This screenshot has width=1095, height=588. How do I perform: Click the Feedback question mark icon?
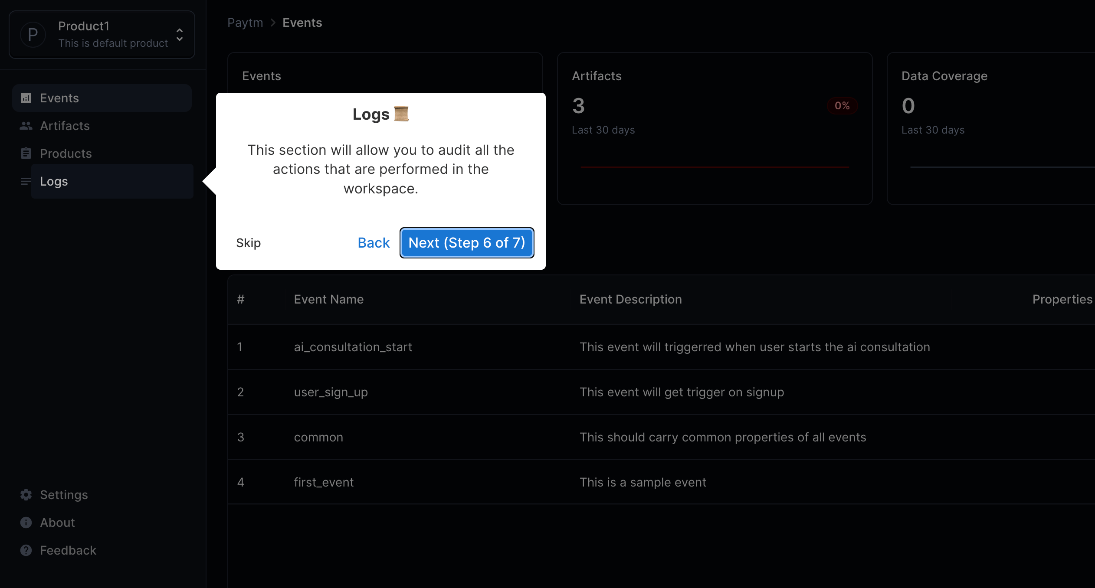tap(26, 550)
